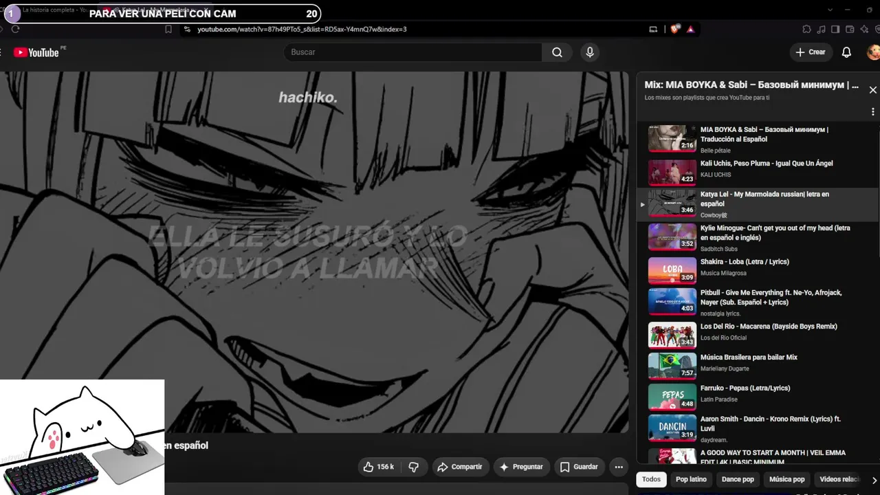This screenshot has width=880, height=495.
Task: Open the browser media control icon
Action: click(821, 30)
